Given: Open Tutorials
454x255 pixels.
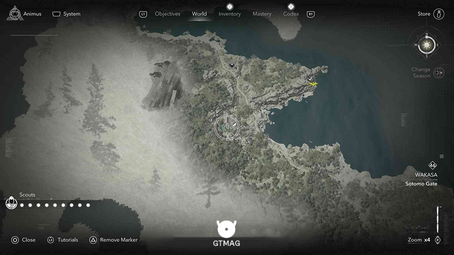Looking at the screenshot, I should click(x=68, y=240).
